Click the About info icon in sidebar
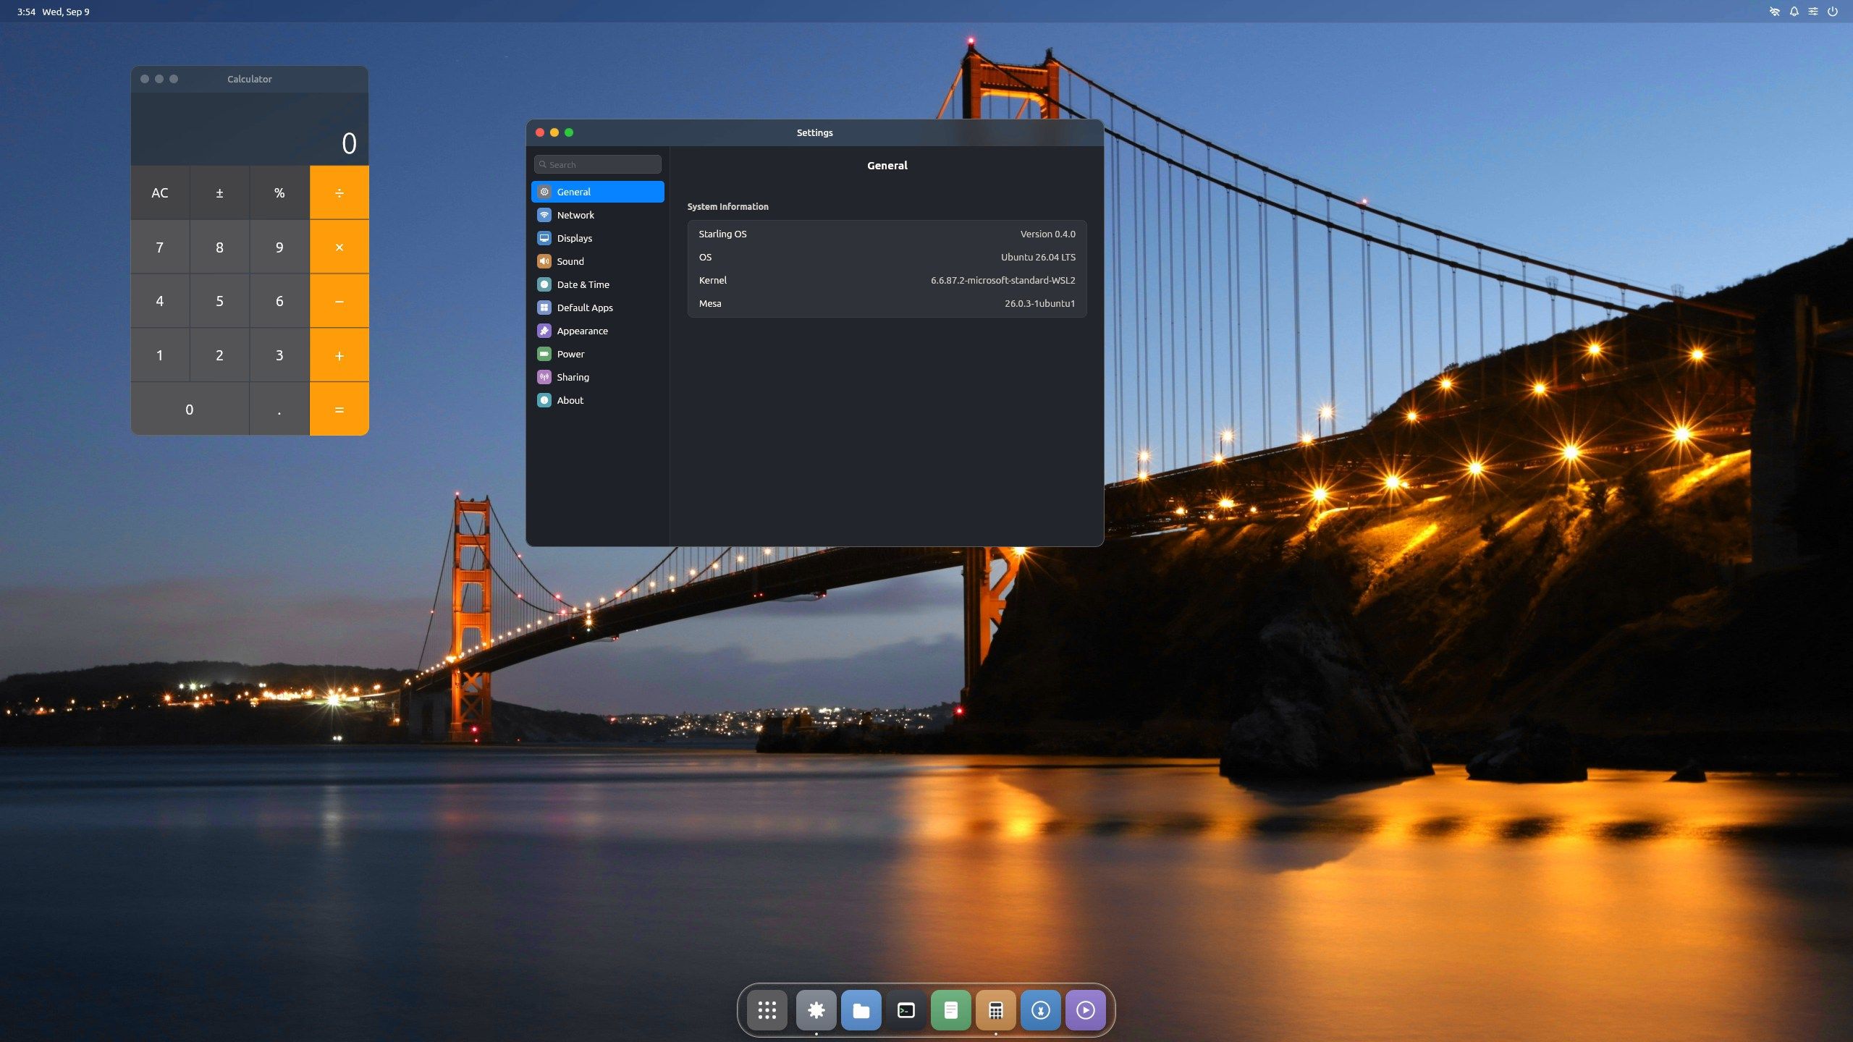This screenshot has height=1042, width=1853. click(x=544, y=400)
